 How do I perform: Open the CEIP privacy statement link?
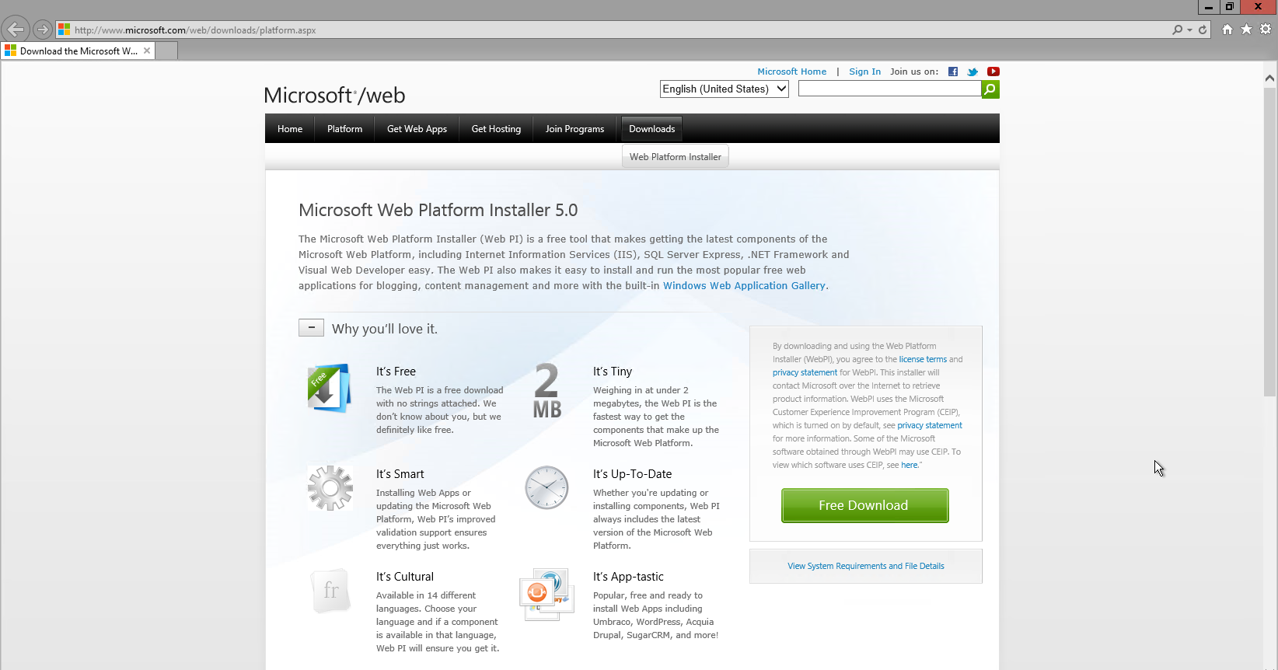tap(930, 425)
